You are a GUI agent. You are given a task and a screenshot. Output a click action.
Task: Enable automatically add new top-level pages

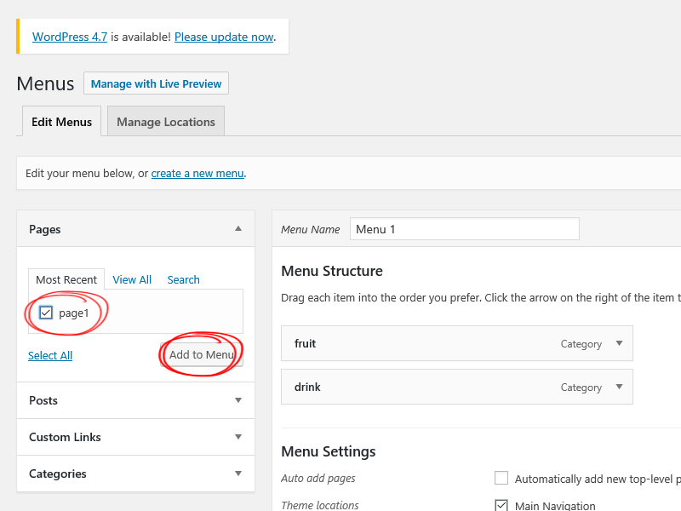click(x=501, y=478)
